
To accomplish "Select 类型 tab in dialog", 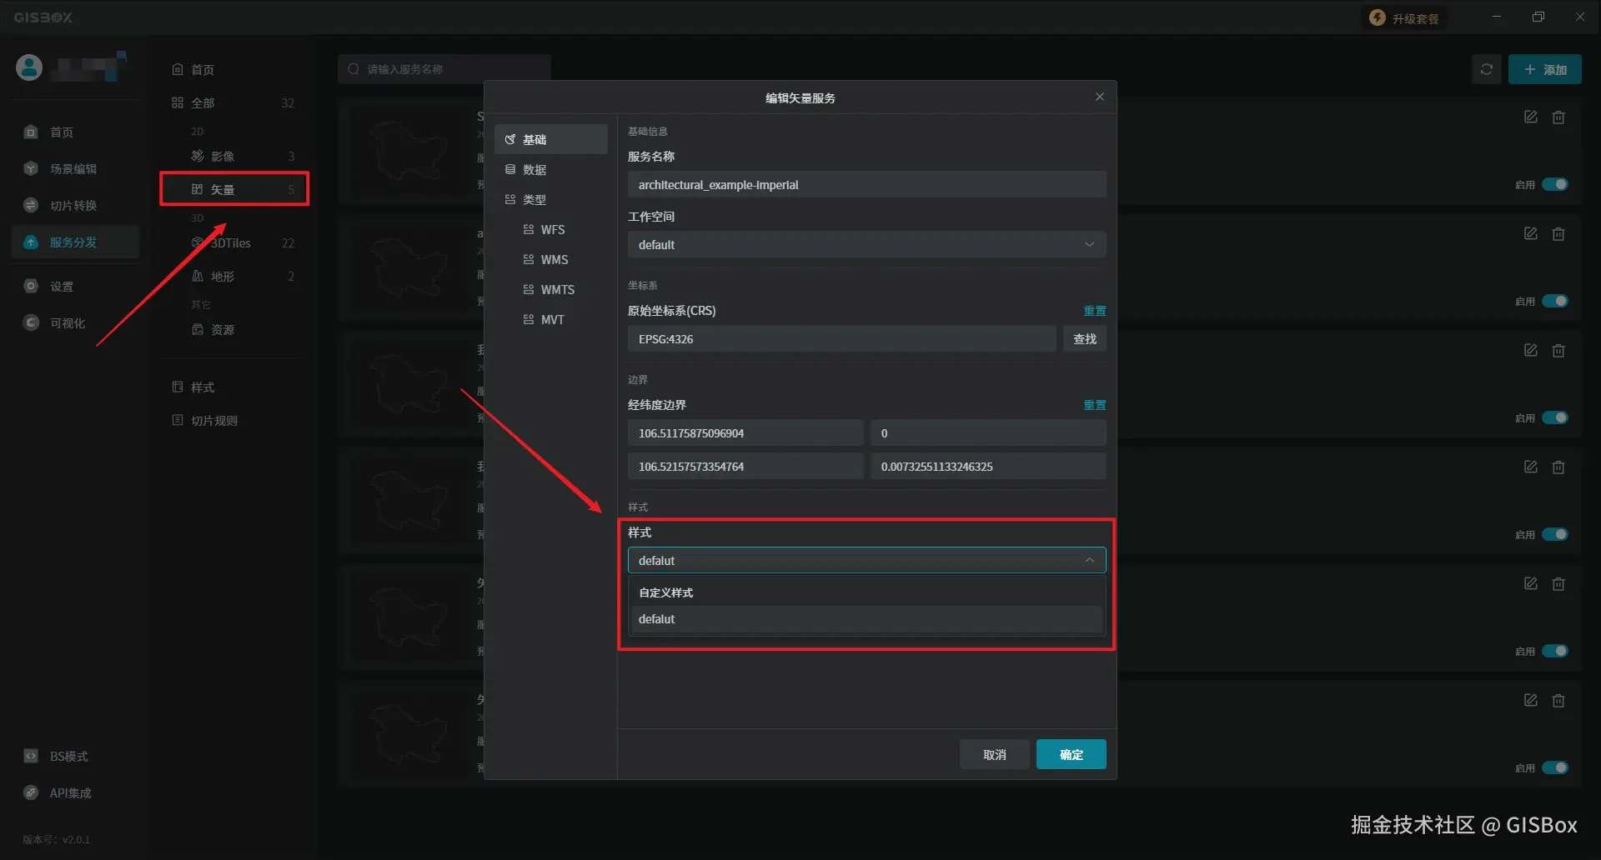I will [x=550, y=199].
